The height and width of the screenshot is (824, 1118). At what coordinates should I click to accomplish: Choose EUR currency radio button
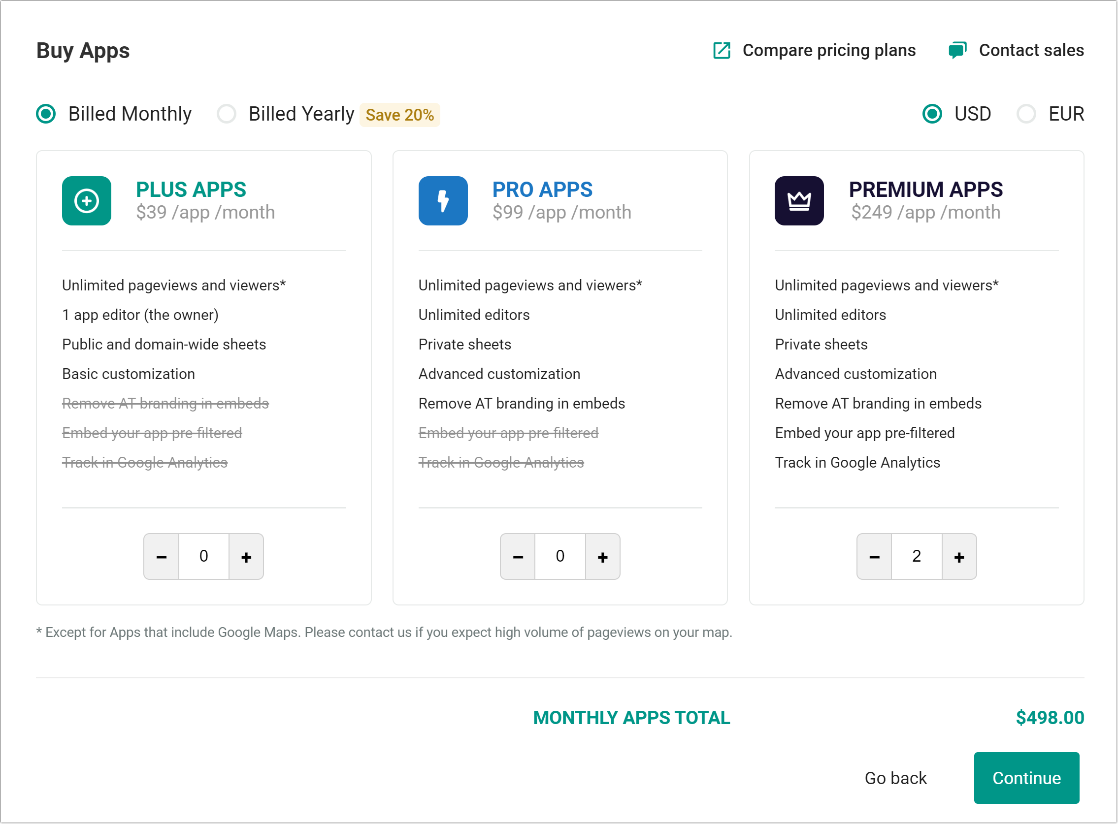click(1027, 114)
